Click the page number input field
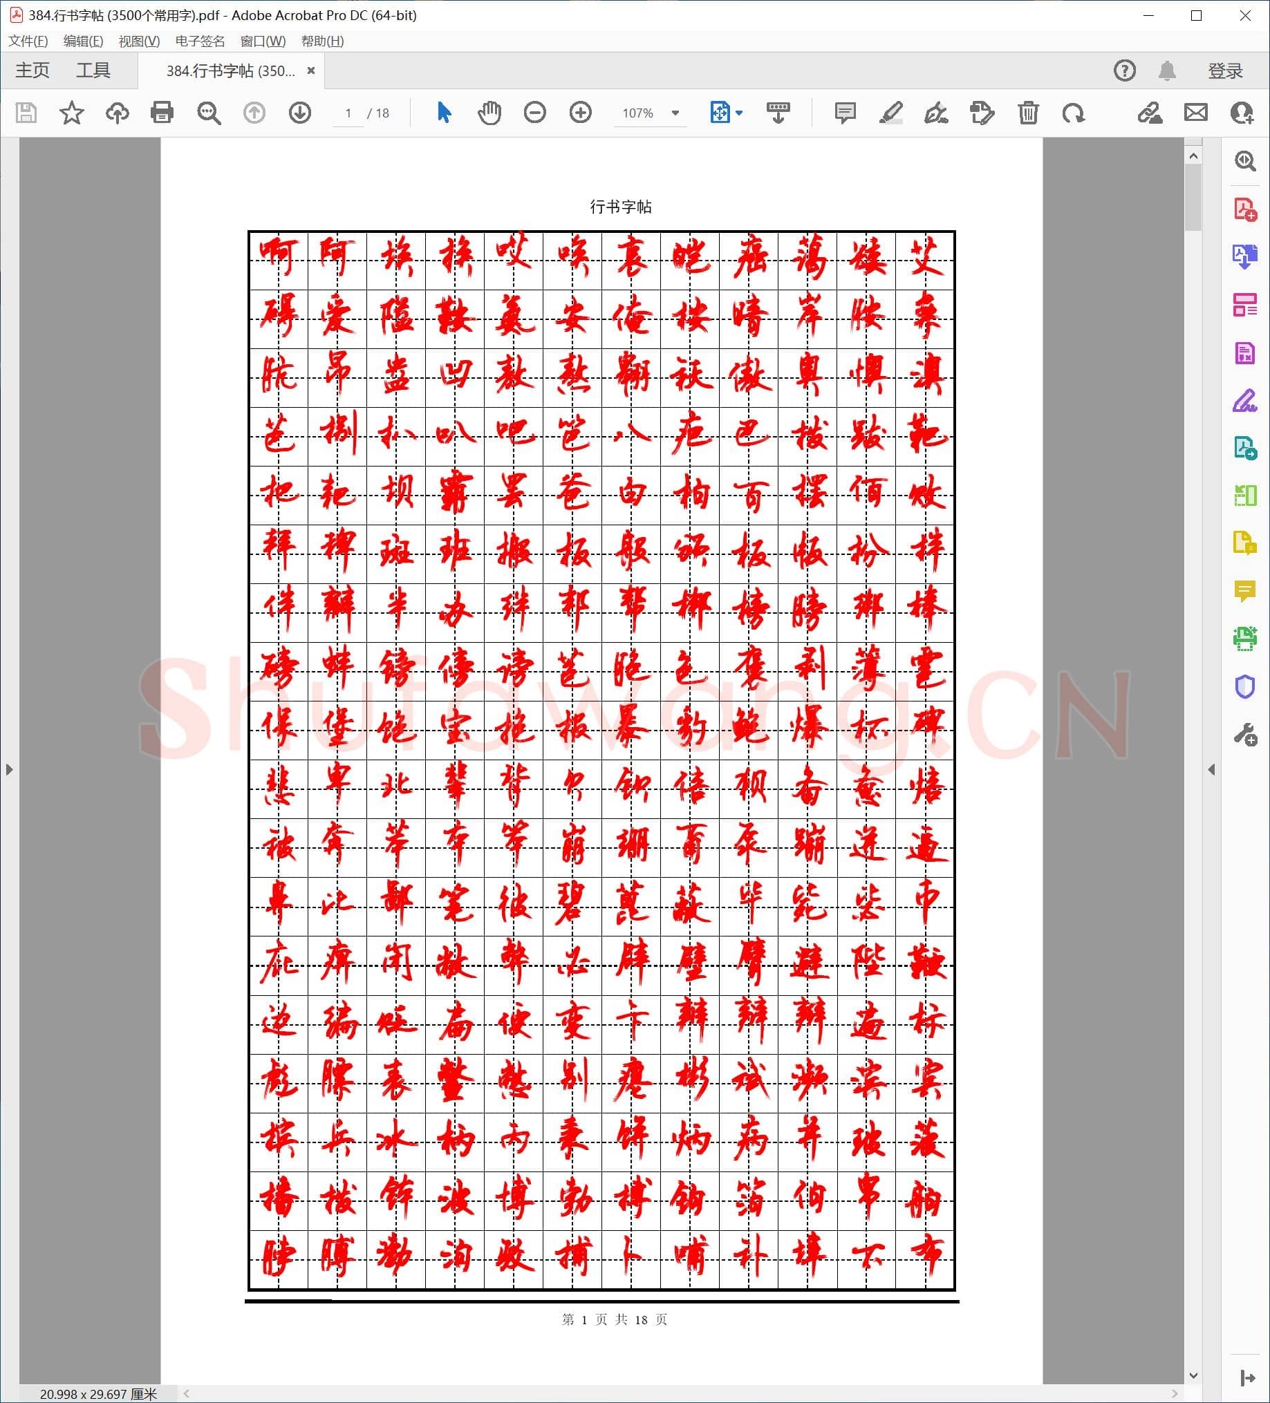 [x=348, y=113]
